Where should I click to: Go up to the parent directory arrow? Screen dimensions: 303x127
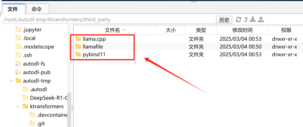point(246,19)
